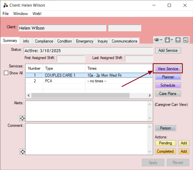
Task: Click the services list horizontal scrollbar thumb
Action: coord(81,95)
